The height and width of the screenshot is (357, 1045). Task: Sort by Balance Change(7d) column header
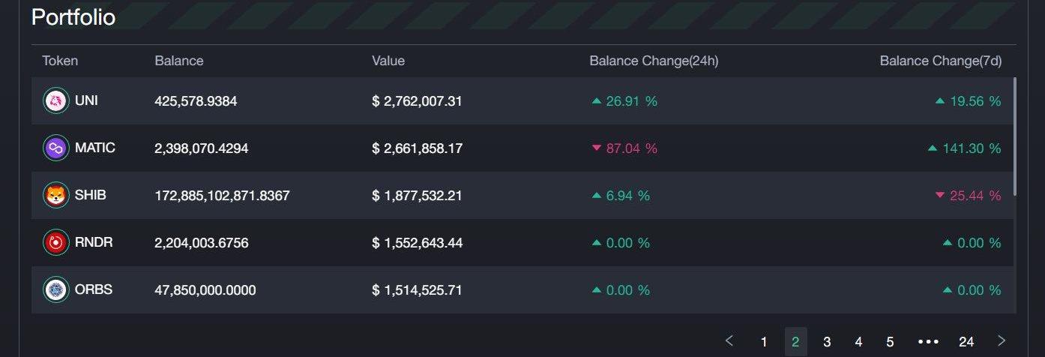(940, 61)
